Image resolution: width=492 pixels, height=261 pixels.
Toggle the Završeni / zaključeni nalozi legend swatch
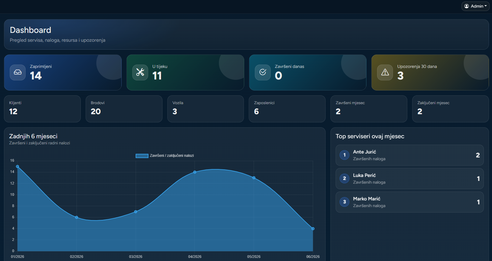pos(142,156)
